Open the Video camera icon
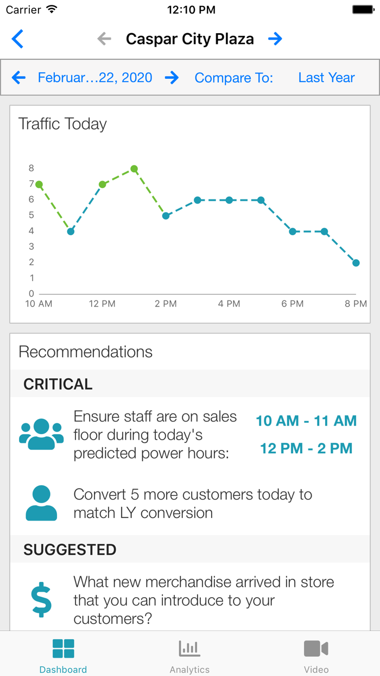 point(316,648)
